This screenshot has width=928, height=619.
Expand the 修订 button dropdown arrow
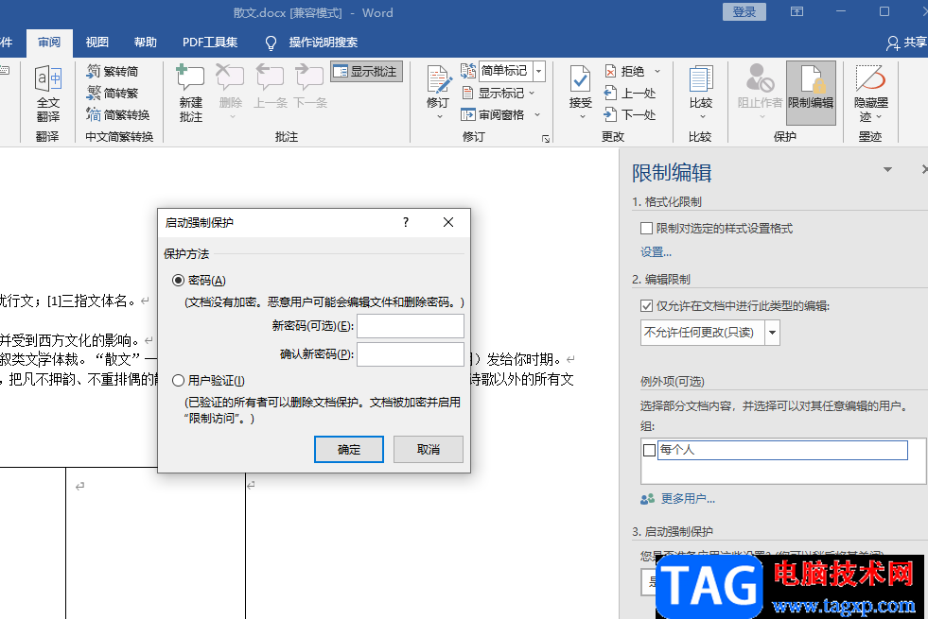coord(439,116)
